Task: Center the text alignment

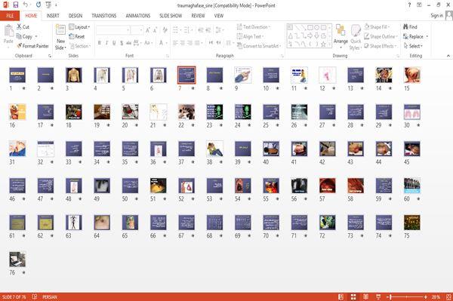Action: coord(183,43)
